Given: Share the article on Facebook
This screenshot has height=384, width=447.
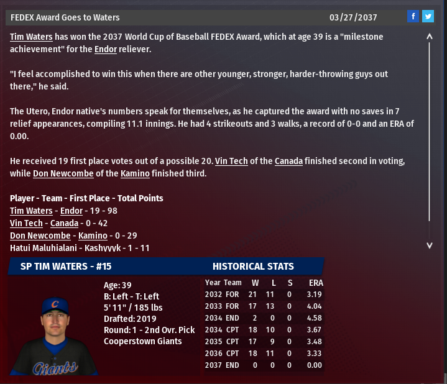Looking at the screenshot, I should (413, 17).
